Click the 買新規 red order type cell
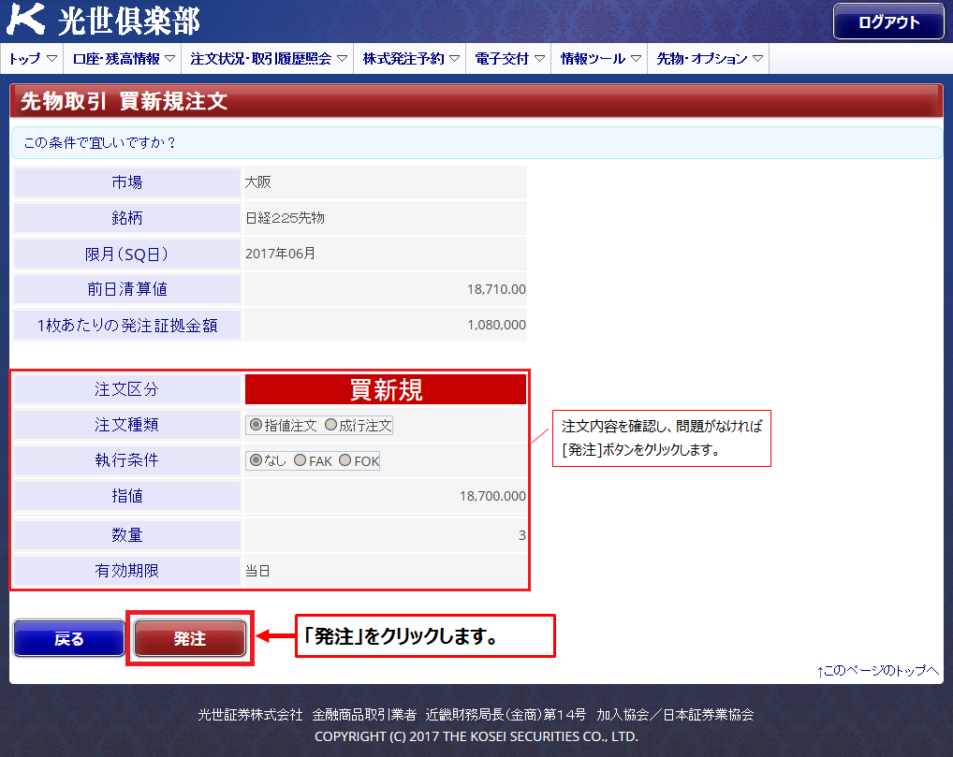This screenshot has width=953, height=757. tap(386, 389)
